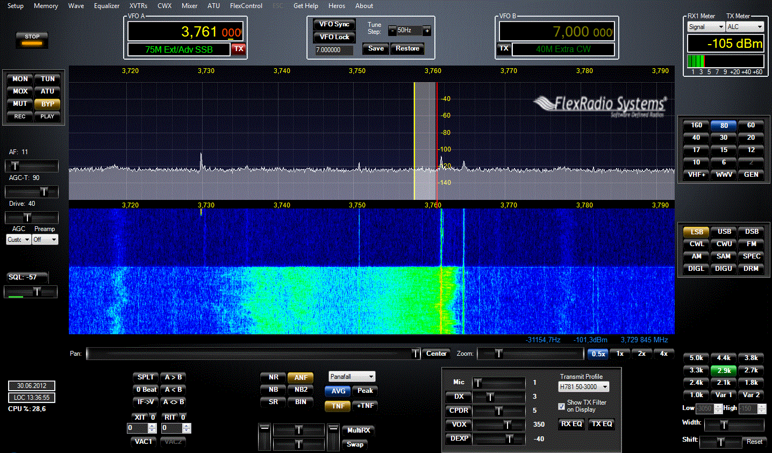This screenshot has width=772, height=453.
Task: Enable split operation with SPLT
Action: pyautogui.click(x=145, y=377)
